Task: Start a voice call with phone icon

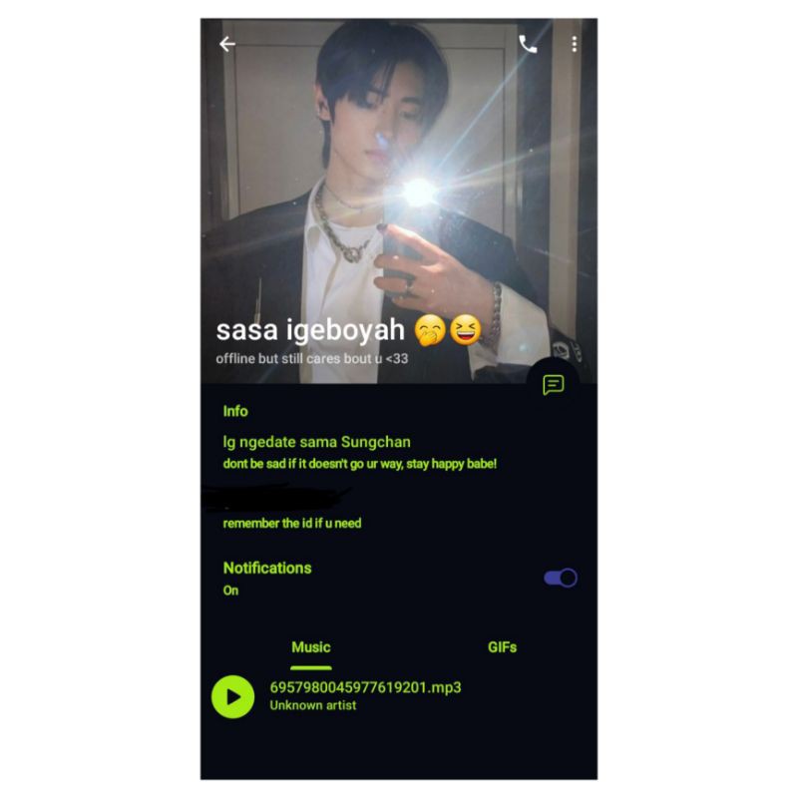Action: (x=528, y=44)
